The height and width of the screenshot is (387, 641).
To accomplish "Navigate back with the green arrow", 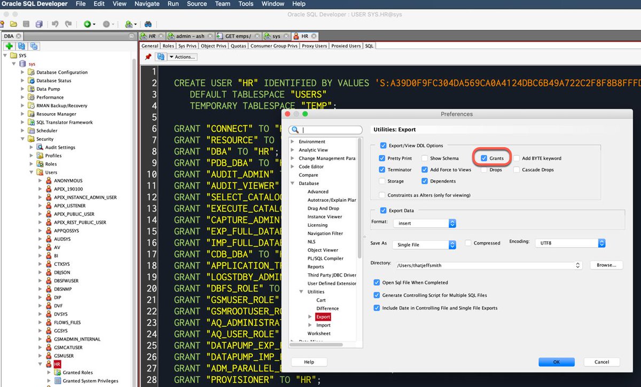I will click(x=87, y=24).
